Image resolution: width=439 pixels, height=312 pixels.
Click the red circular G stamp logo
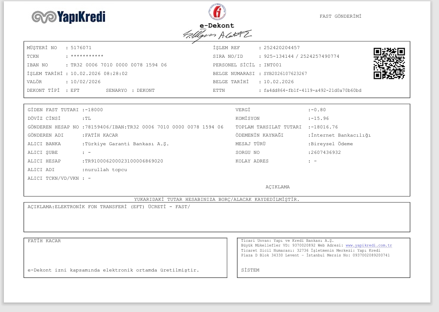click(217, 12)
